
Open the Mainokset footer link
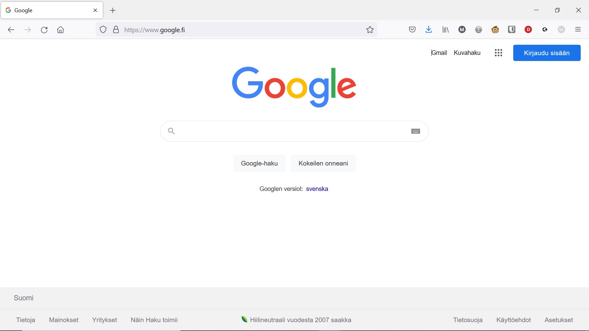tap(64, 320)
